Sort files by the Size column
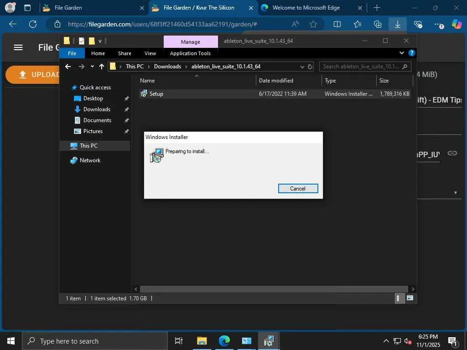Screen dimensions: 467x350 tap(394, 81)
